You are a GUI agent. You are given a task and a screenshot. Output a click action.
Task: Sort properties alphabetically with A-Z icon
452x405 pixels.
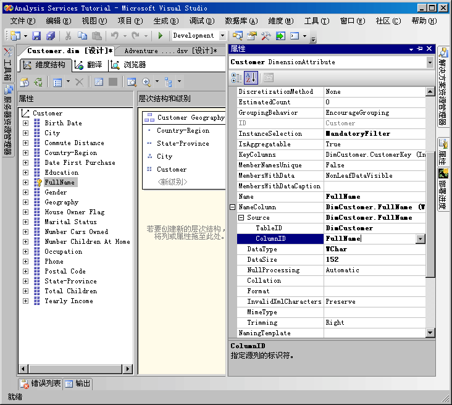click(250, 77)
